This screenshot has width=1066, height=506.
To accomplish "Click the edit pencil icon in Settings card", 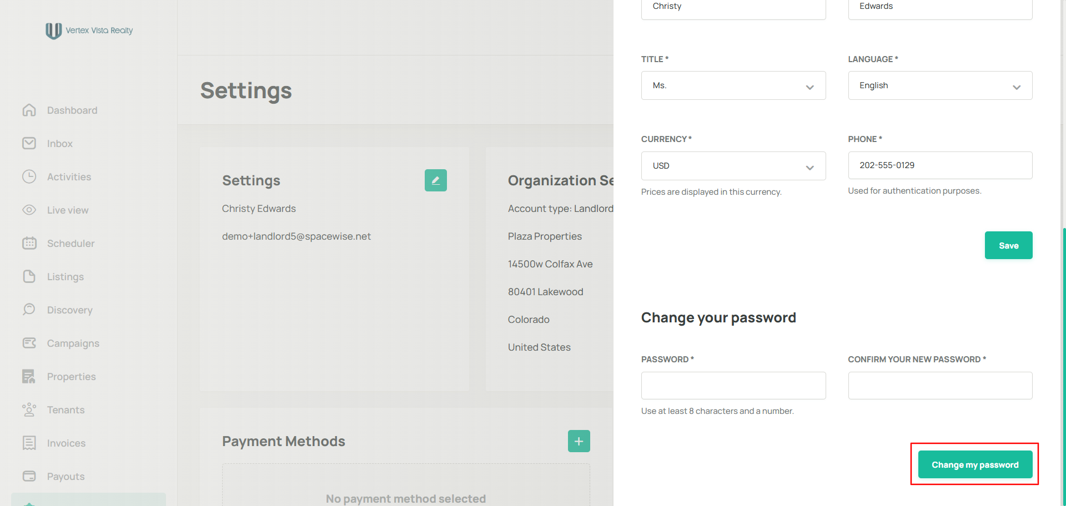I will pos(435,180).
